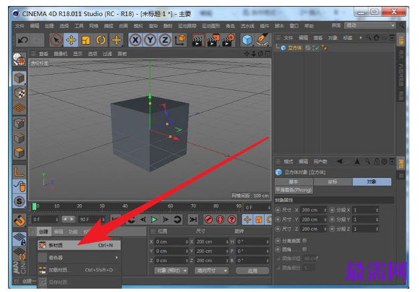Open the 对象 (相对) dropdown
420x292 pixels.
point(171,271)
